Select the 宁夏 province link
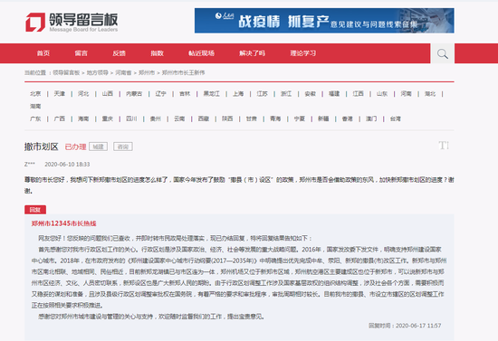This screenshot has width=498, height=341. pyautogui.click(x=300, y=118)
